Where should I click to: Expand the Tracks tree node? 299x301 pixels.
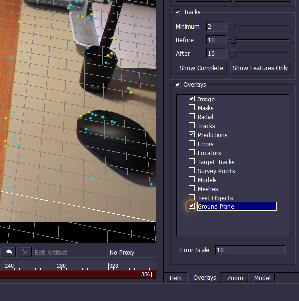[182, 126]
